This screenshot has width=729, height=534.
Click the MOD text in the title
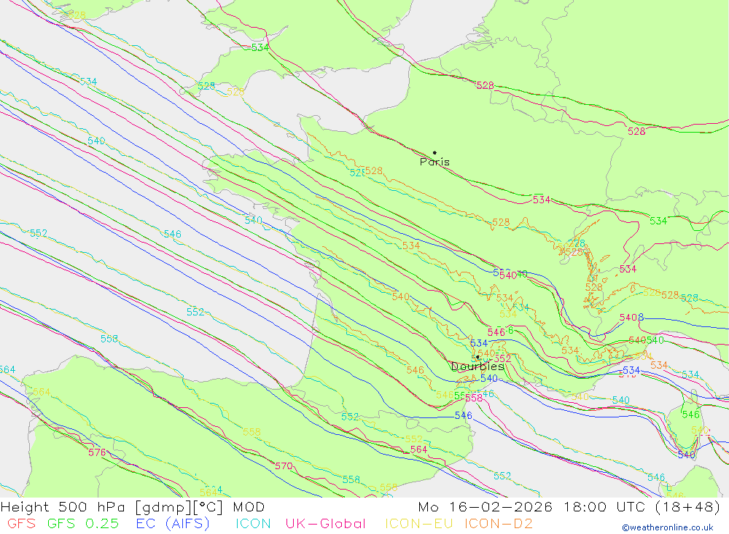click(249, 506)
